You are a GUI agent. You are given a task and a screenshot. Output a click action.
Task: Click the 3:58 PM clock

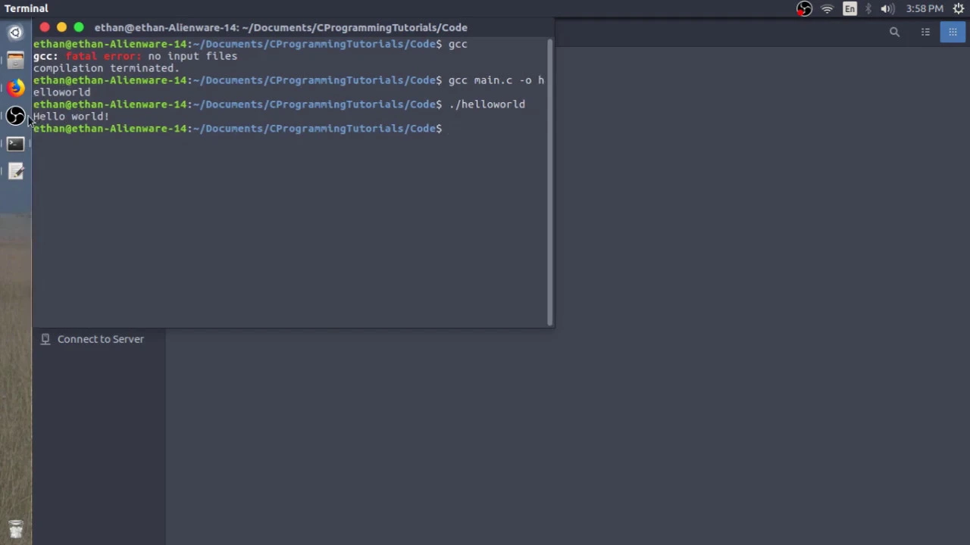coord(925,9)
